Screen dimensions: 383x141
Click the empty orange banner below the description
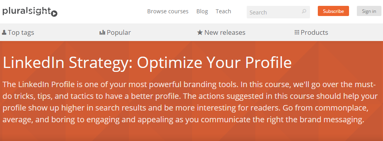coord(191,133)
